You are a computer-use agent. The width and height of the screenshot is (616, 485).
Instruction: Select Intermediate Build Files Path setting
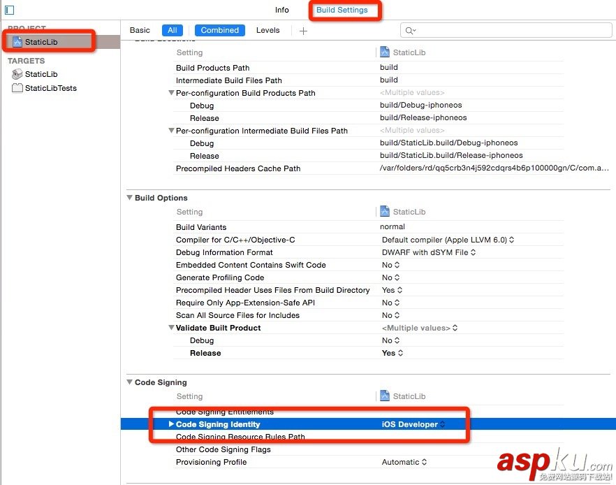[228, 80]
